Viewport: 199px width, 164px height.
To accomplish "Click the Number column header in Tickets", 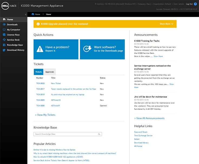I will (40, 78).
